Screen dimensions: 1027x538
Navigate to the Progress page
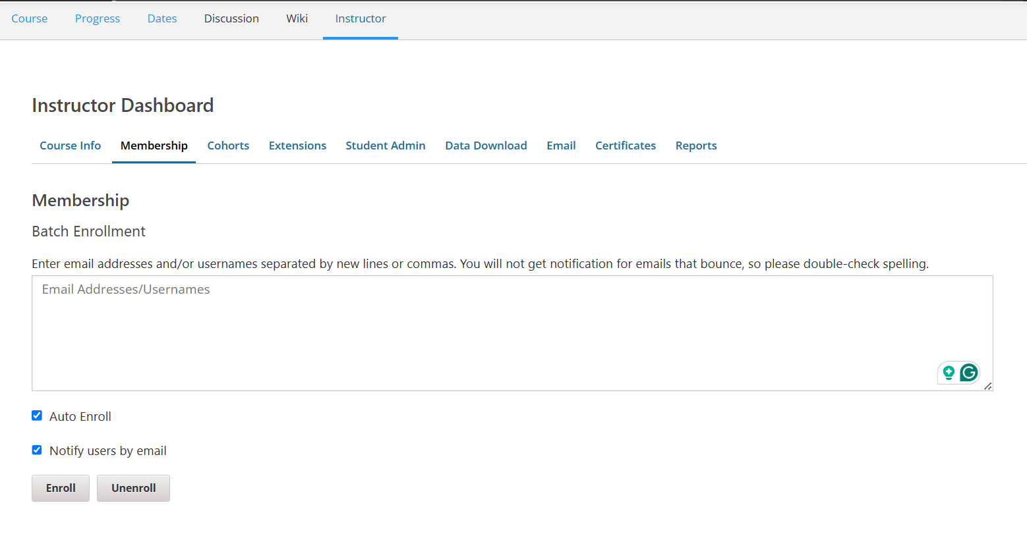98,18
